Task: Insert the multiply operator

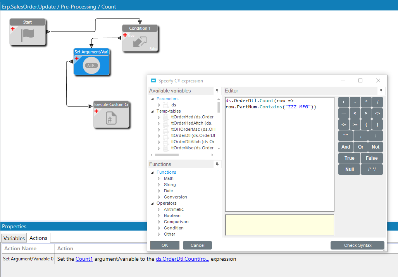Action: 366,102
